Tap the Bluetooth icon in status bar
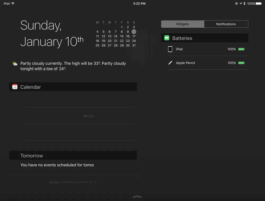The width and height of the screenshot is (265, 201). click(x=244, y=3)
